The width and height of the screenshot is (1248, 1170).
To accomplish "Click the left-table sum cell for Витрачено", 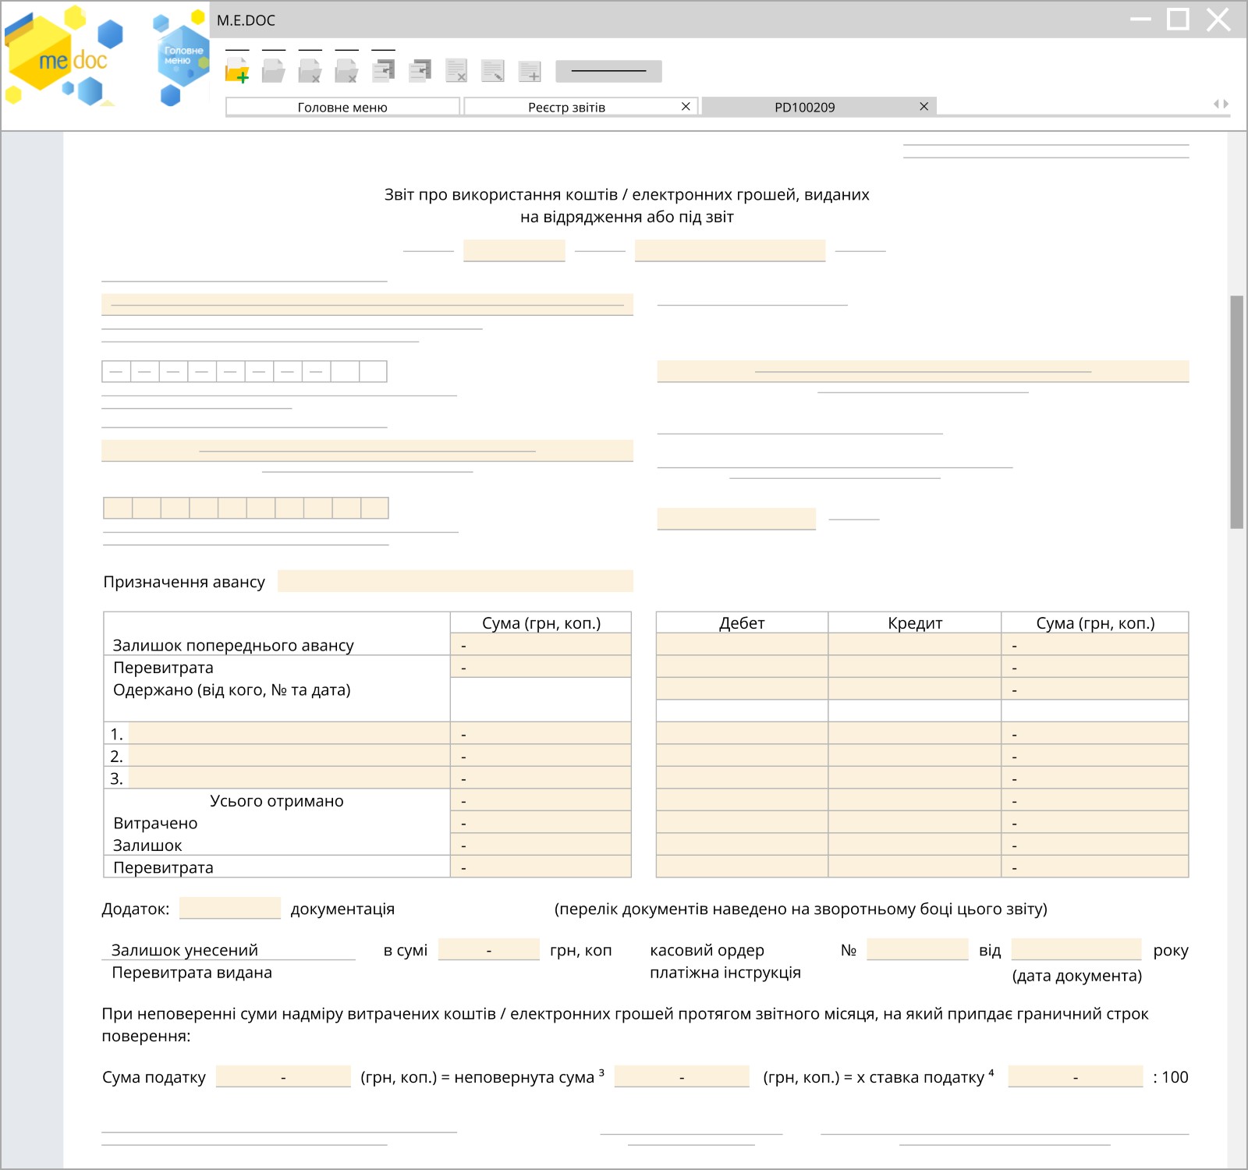I will pos(541,823).
